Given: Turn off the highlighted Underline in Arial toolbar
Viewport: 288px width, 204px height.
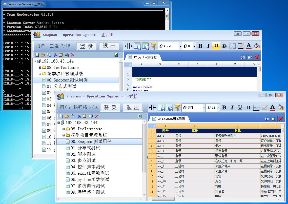Looking at the screenshot, I should 216,46.
